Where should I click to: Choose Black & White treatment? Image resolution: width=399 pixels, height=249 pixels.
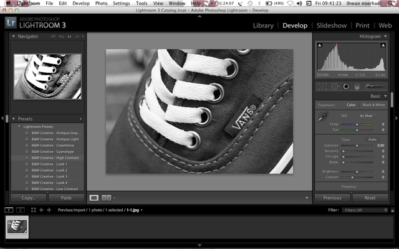point(373,105)
